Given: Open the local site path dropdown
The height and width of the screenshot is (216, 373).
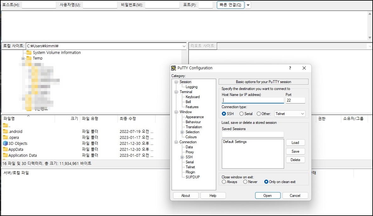Looking at the screenshot, I should pos(184,46).
